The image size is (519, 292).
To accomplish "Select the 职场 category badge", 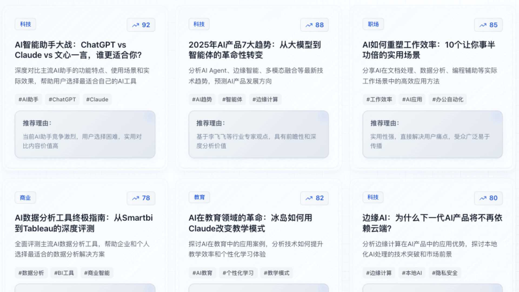I will [x=373, y=24].
